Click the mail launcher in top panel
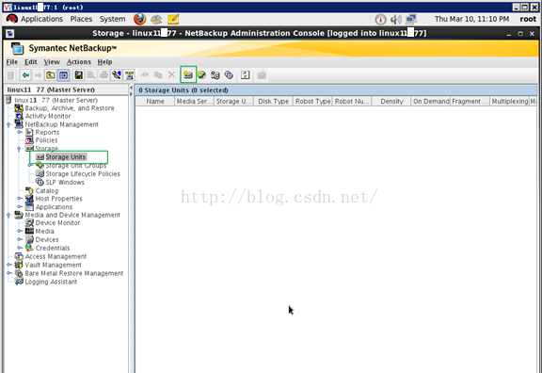Viewport: 542px width, 373px height. (156, 19)
